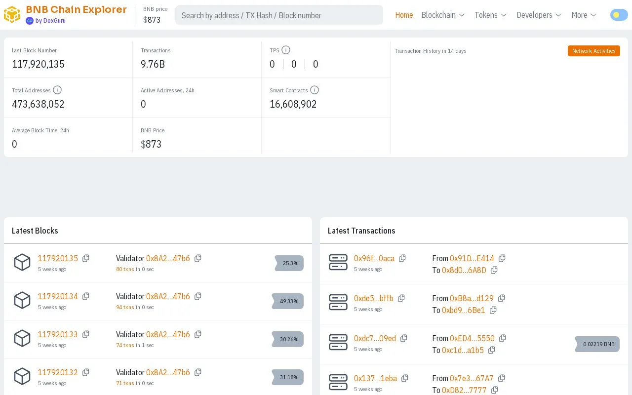Focus the address search field
The image size is (632, 395).
click(x=279, y=15)
